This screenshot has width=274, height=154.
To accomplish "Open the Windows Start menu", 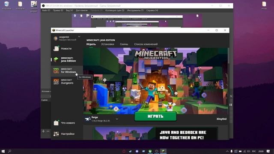I will click(3, 151).
